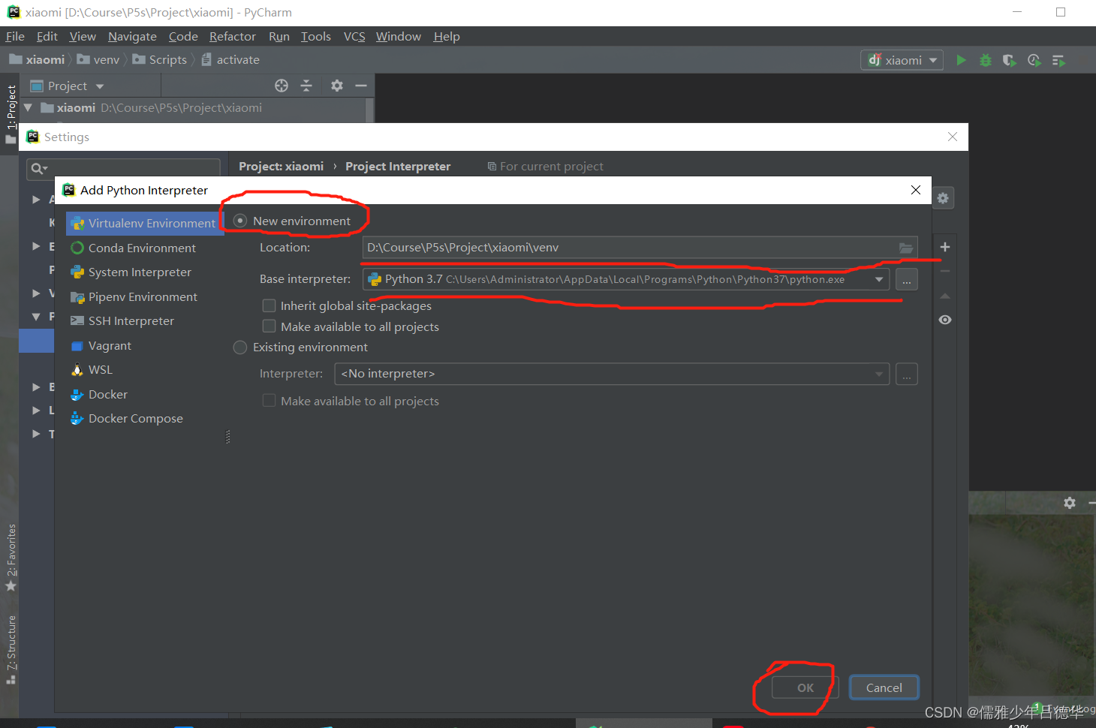The width and height of the screenshot is (1096, 728).
Task: Click Scripts breadcrumb in navigation bar
Action: tap(160, 59)
